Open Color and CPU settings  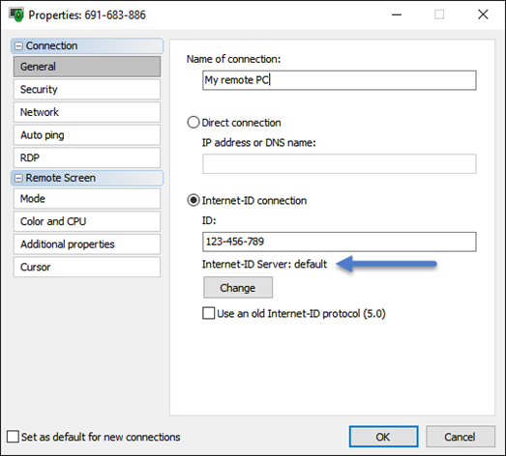(87, 221)
